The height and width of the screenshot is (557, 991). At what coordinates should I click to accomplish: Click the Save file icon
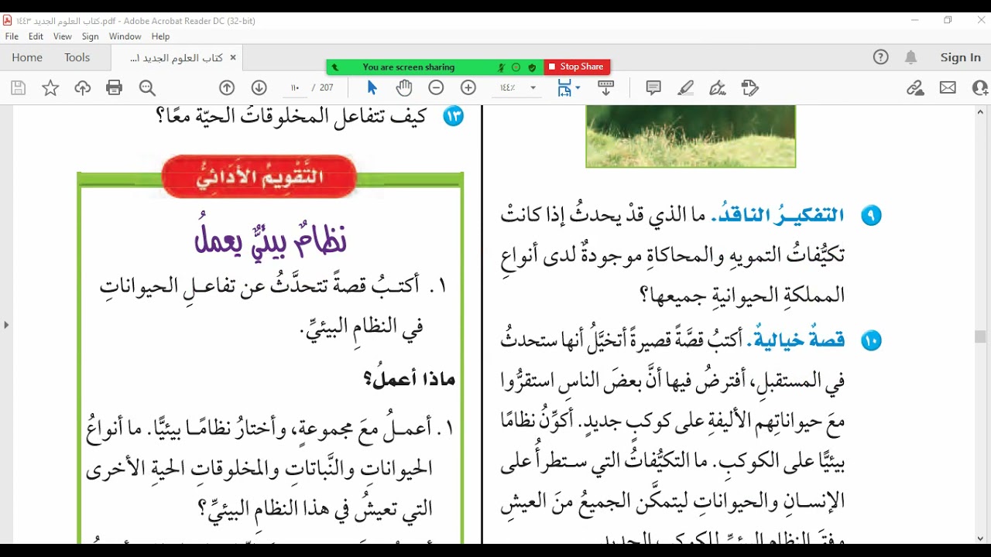[18, 88]
